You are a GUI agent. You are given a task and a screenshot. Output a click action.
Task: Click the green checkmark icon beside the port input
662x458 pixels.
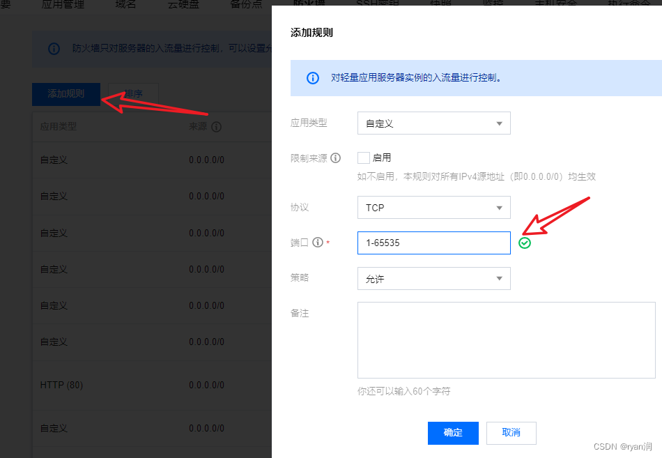(525, 243)
